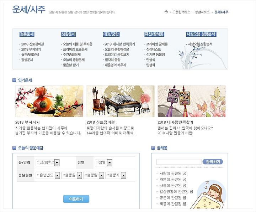Click the blue arrow icon beside 인기운세
Image resolution: width=256 pixels, height=212 pixels.
tap(14, 80)
